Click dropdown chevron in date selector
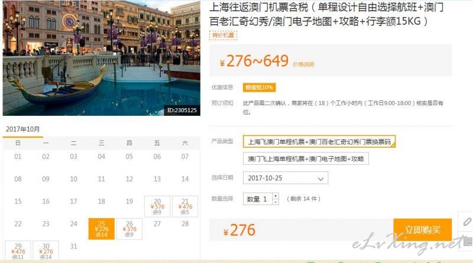This screenshot has height=263, width=473. coord(320,178)
